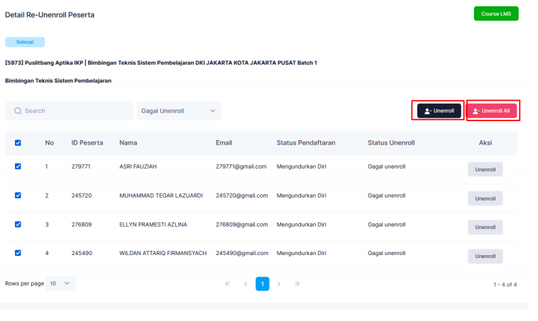Select page 1 in pagination
Screen dimensions: 538x321
263,284
